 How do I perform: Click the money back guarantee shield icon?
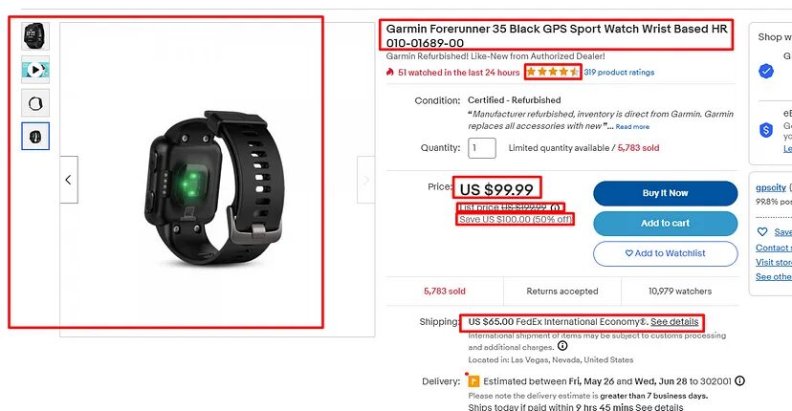coord(766,130)
